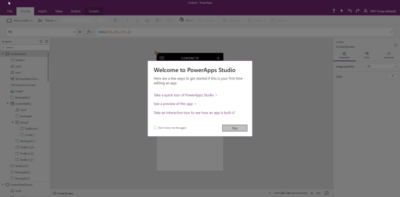
Task: Open the Fill color dropdown
Action: (186, 21)
